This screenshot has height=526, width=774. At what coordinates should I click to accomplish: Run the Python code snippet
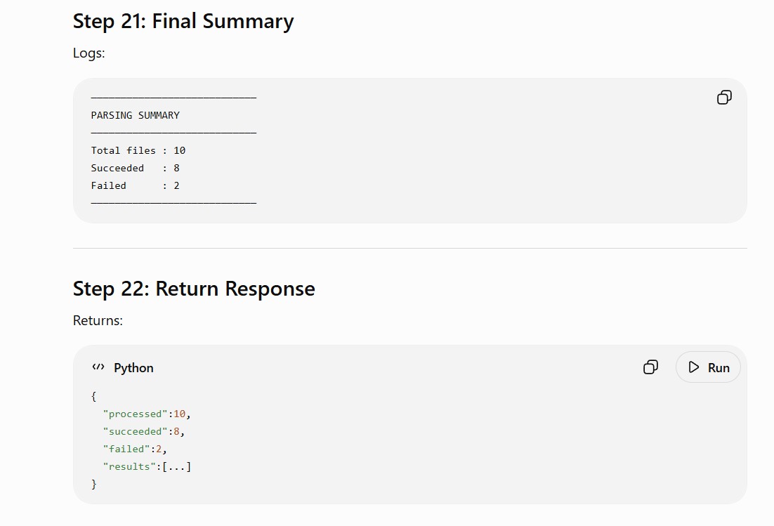pyautogui.click(x=708, y=367)
